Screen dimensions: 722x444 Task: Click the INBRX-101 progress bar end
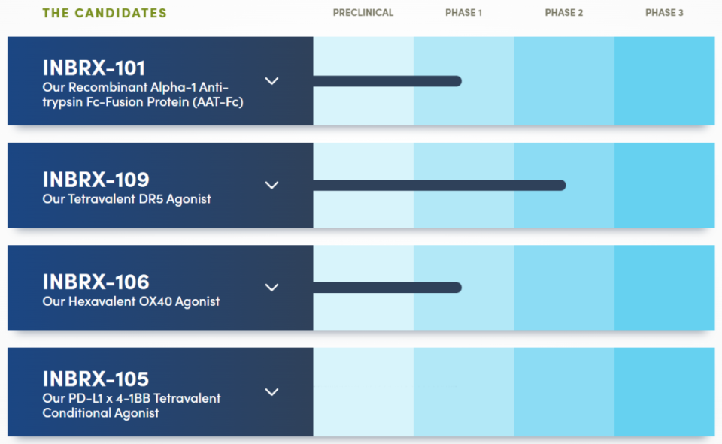[456, 81]
